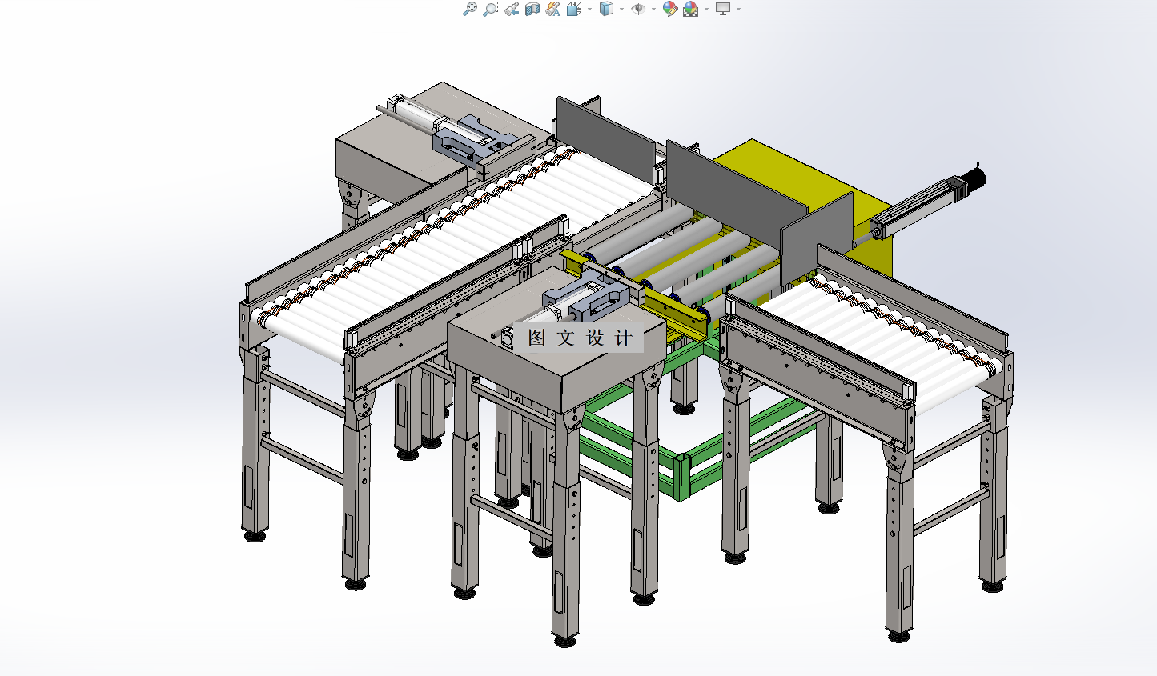Expand the View Orientation dropdown arrow

click(589, 9)
